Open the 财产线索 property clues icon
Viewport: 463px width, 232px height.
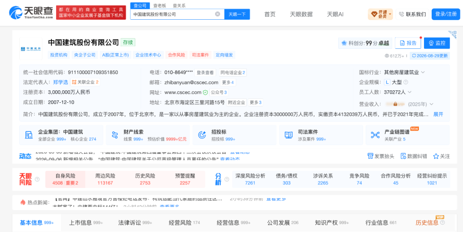(x=115, y=135)
